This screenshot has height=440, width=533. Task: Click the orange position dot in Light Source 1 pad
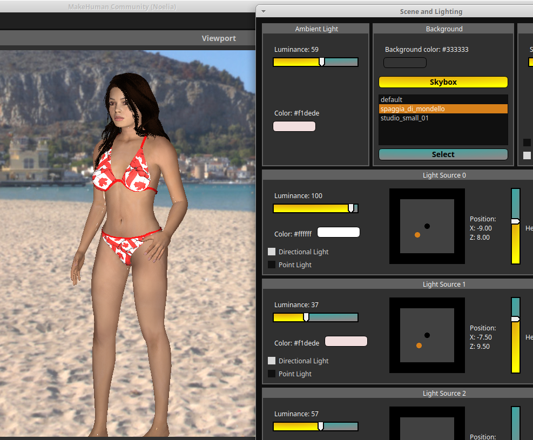coord(419,346)
